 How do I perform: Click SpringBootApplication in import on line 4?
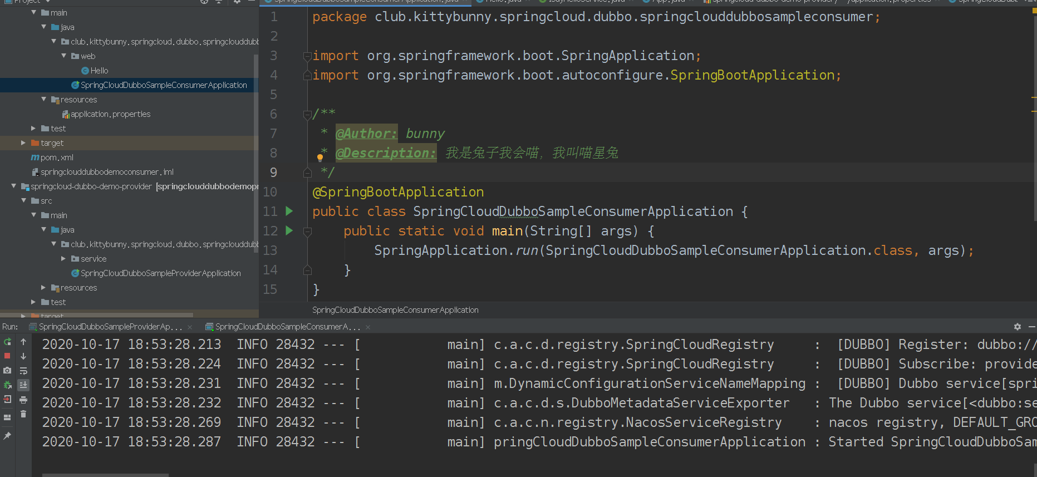click(x=753, y=75)
